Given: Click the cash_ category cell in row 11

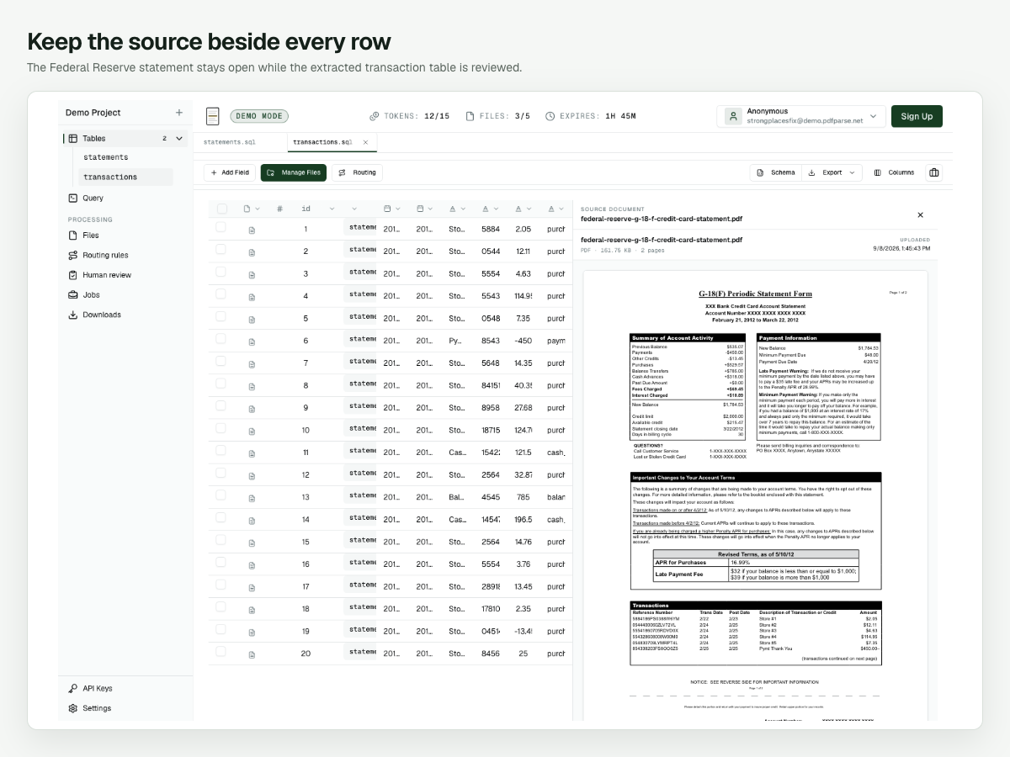Looking at the screenshot, I should point(555,453).
